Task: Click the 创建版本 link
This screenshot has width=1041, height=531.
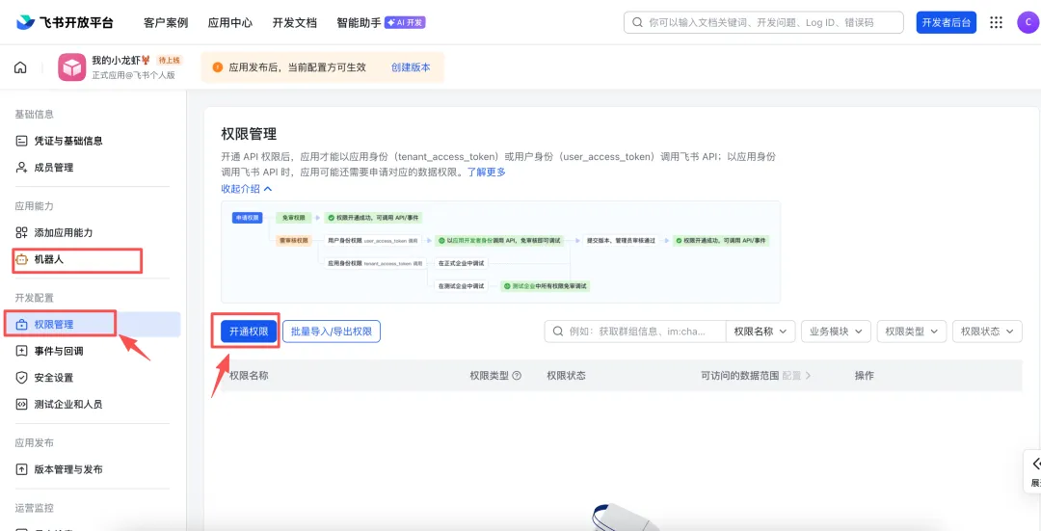Action: (x=411, y=67)
